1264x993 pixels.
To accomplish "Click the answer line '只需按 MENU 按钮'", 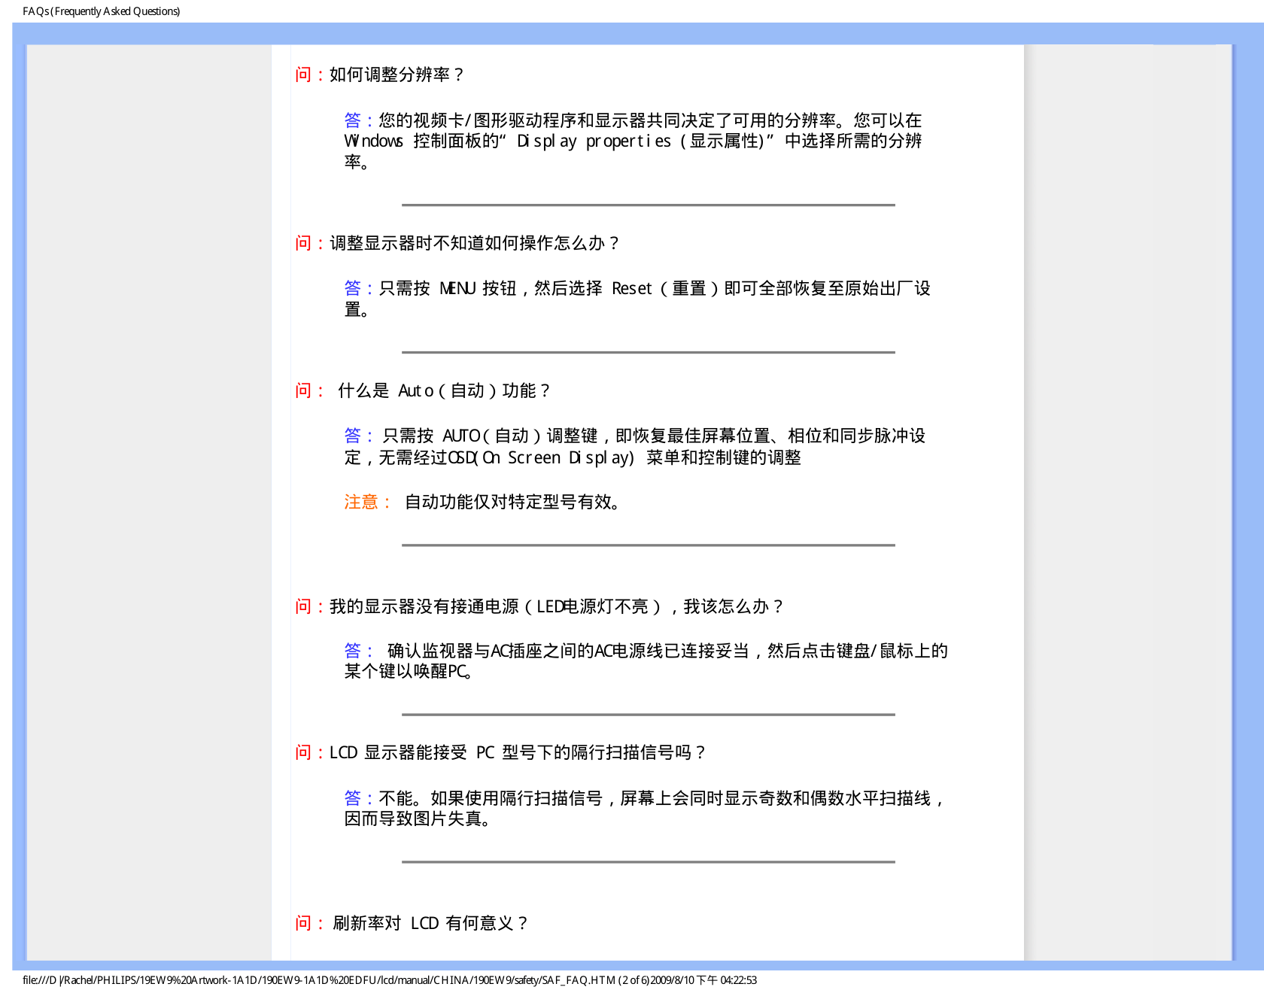I will [x=655, y=288].
